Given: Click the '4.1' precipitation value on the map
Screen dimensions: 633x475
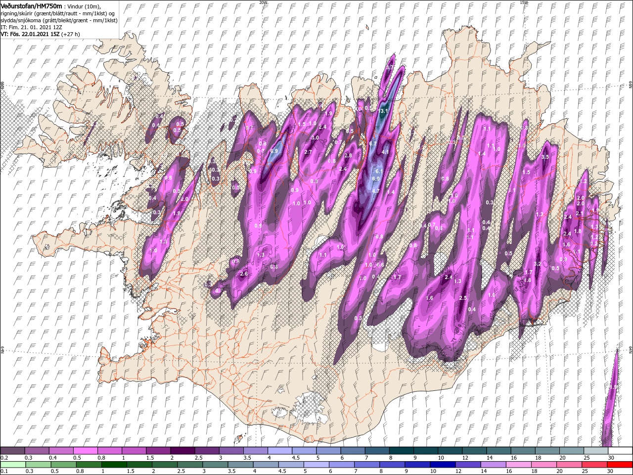Looking at the screenshot, I should (x=386, y=152).
